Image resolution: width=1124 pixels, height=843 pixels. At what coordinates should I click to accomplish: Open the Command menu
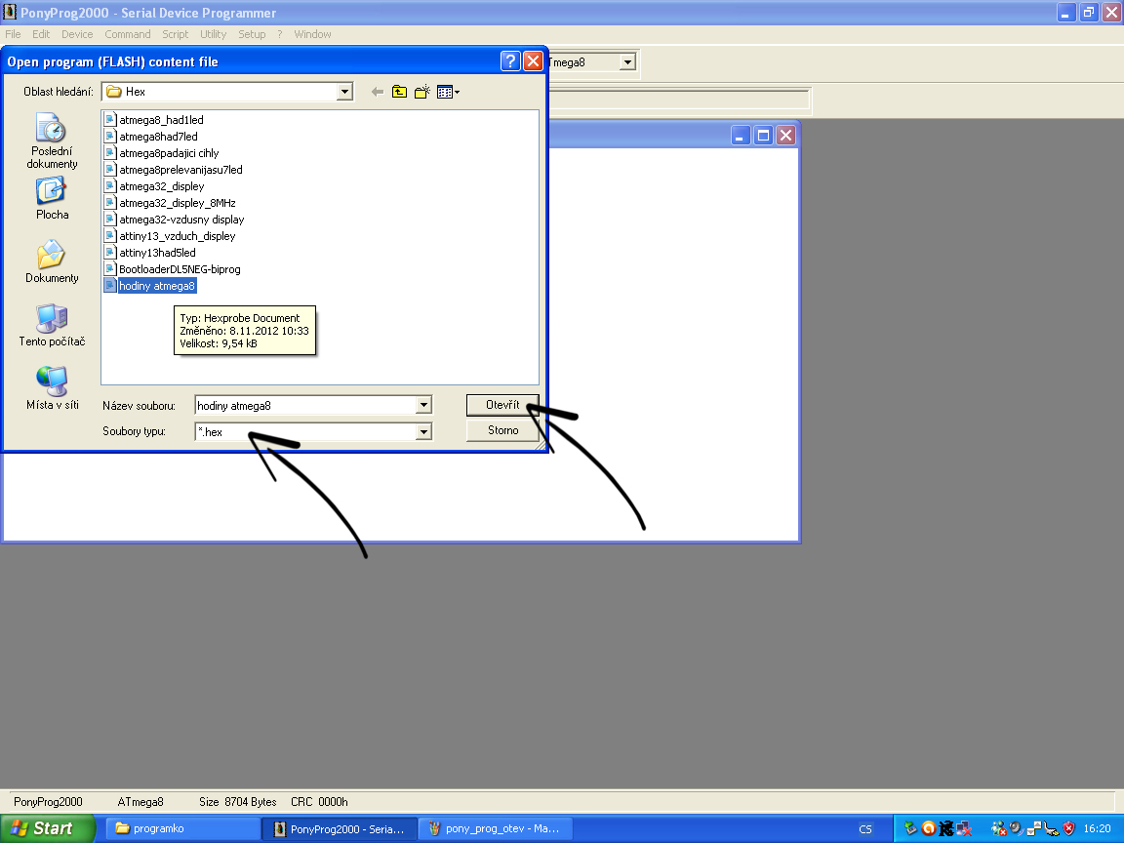point(128,34)
